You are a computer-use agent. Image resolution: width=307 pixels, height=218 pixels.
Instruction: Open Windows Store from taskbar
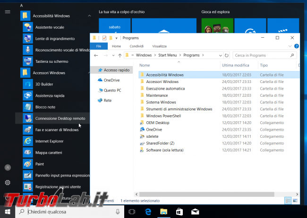click(179, 211)
